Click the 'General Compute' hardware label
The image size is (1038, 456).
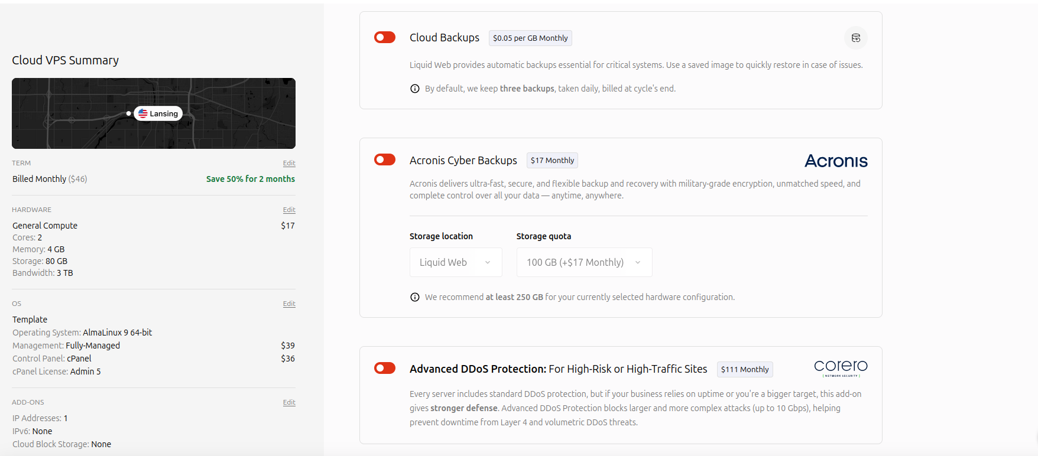pyautogui.click(x=45, y=226)
